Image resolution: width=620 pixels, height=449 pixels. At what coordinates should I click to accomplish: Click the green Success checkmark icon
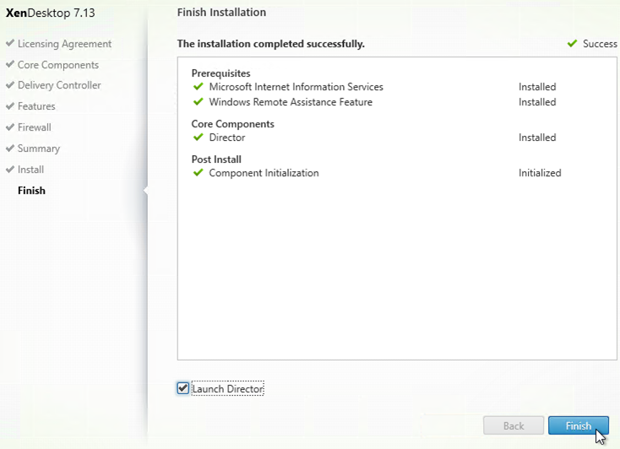click(x=573, y=44)
